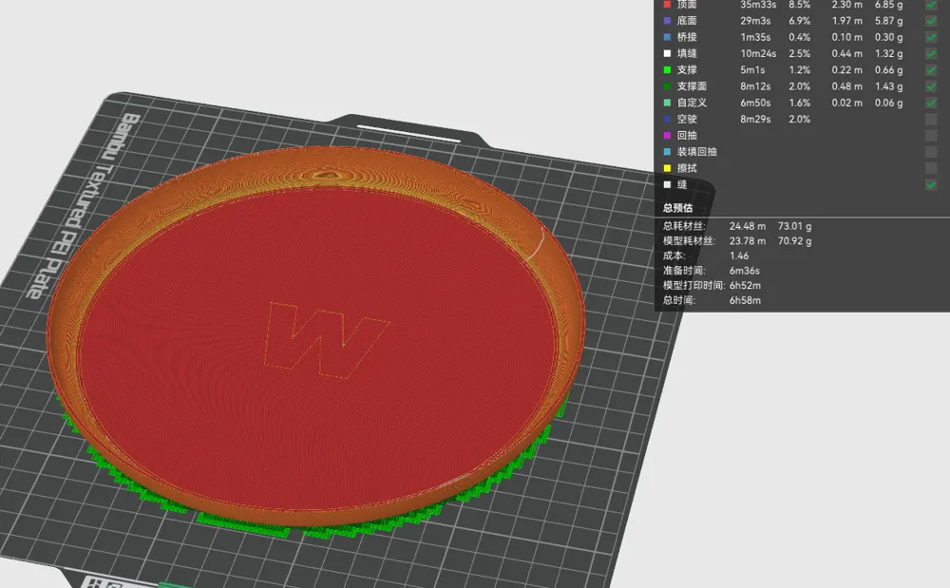
Task: Click the cyan 装填回抽 color swatch
Action: [667, 151]
